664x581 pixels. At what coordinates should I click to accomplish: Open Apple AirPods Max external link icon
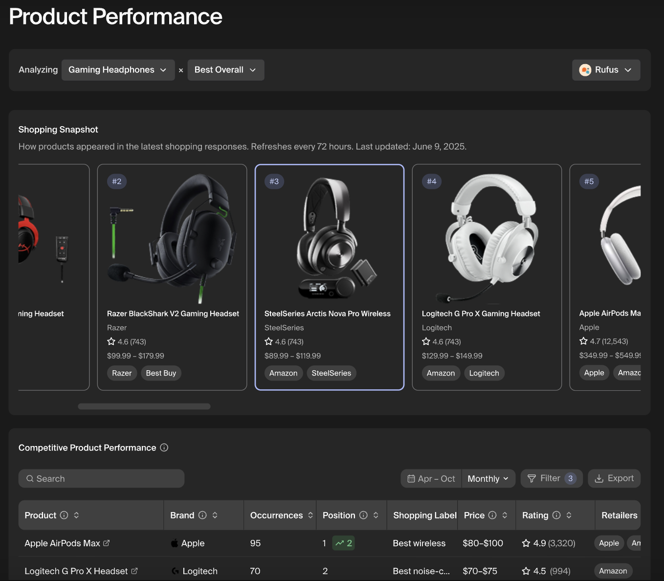(x=107, y=543)
